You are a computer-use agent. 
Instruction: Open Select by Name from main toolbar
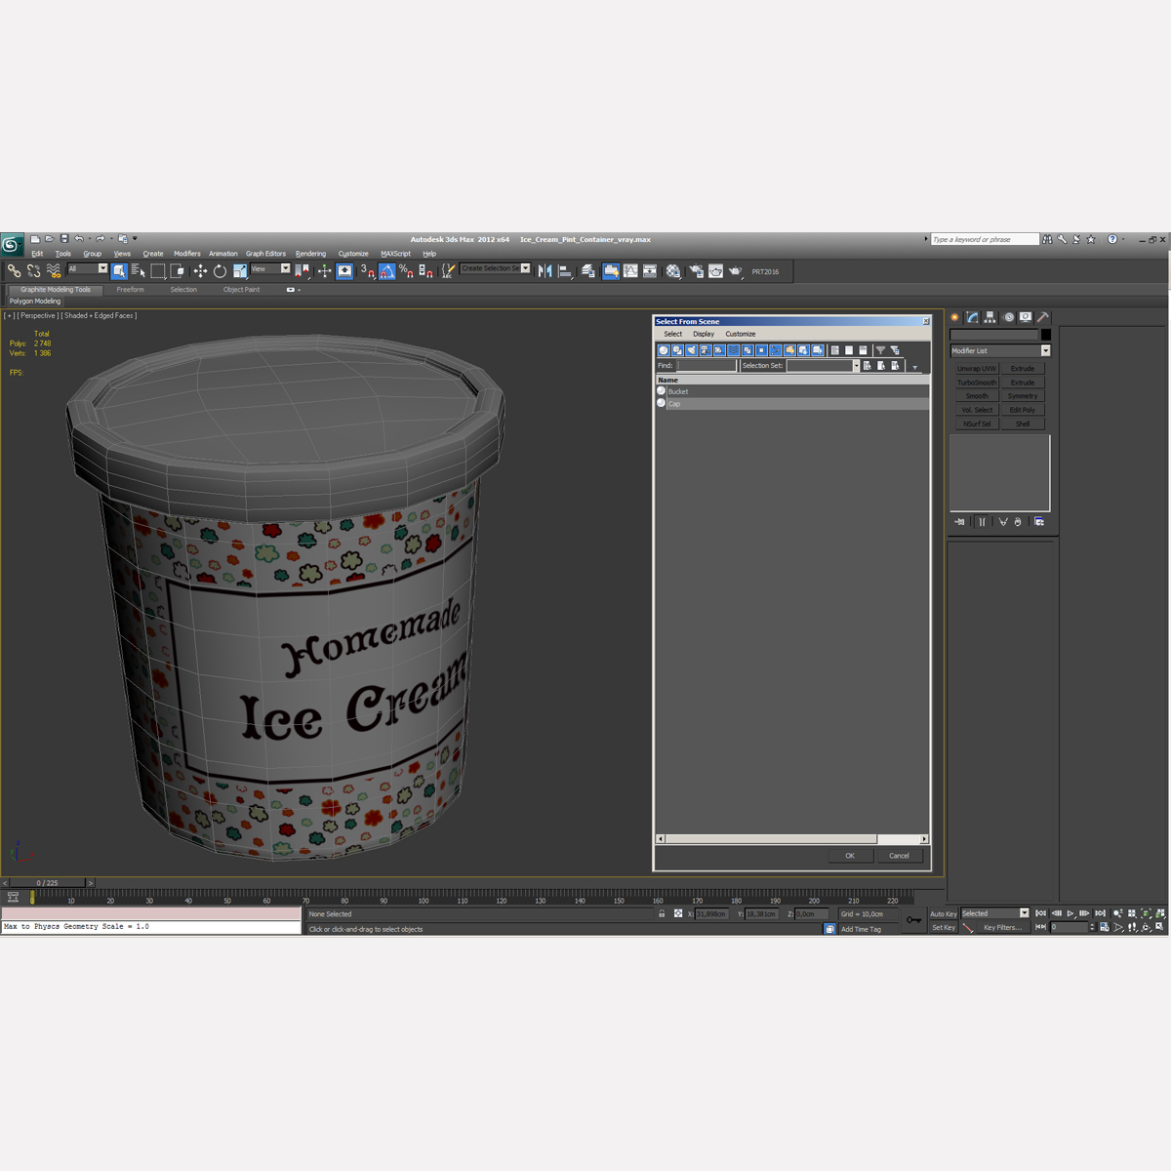point(139,271)
